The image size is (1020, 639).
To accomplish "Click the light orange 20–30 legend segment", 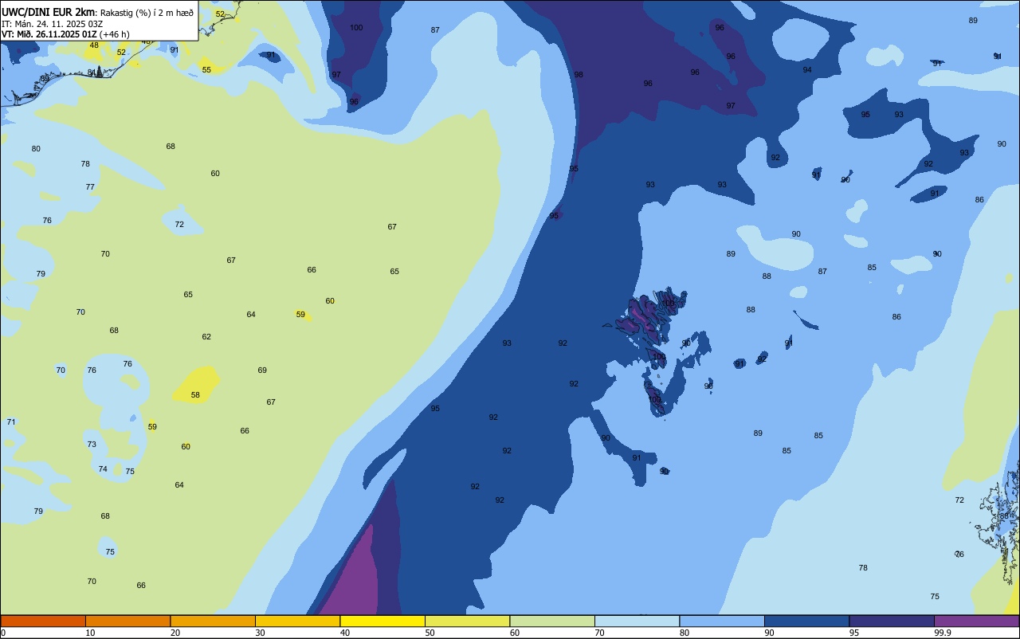I will point(213,621).
